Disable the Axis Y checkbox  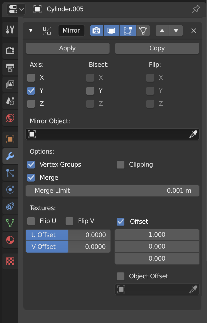pyautogui.click(x=31, y=91)
